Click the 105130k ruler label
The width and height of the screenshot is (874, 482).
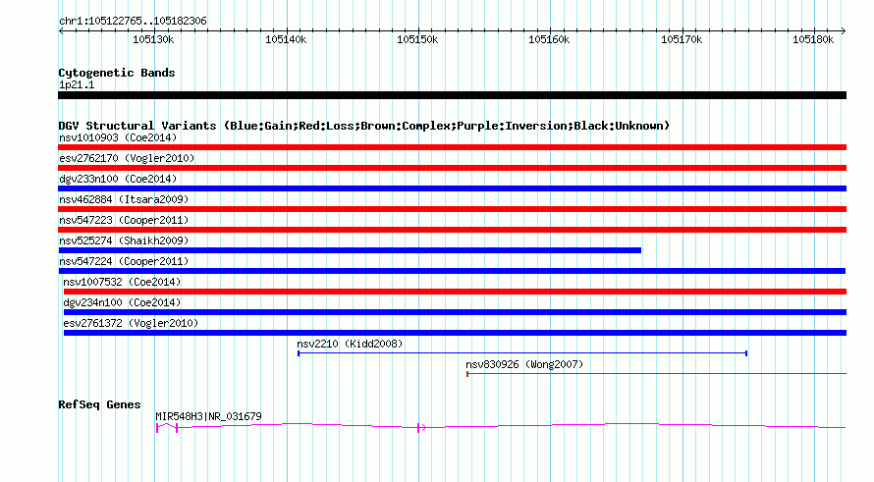click(x=153, y=39)
